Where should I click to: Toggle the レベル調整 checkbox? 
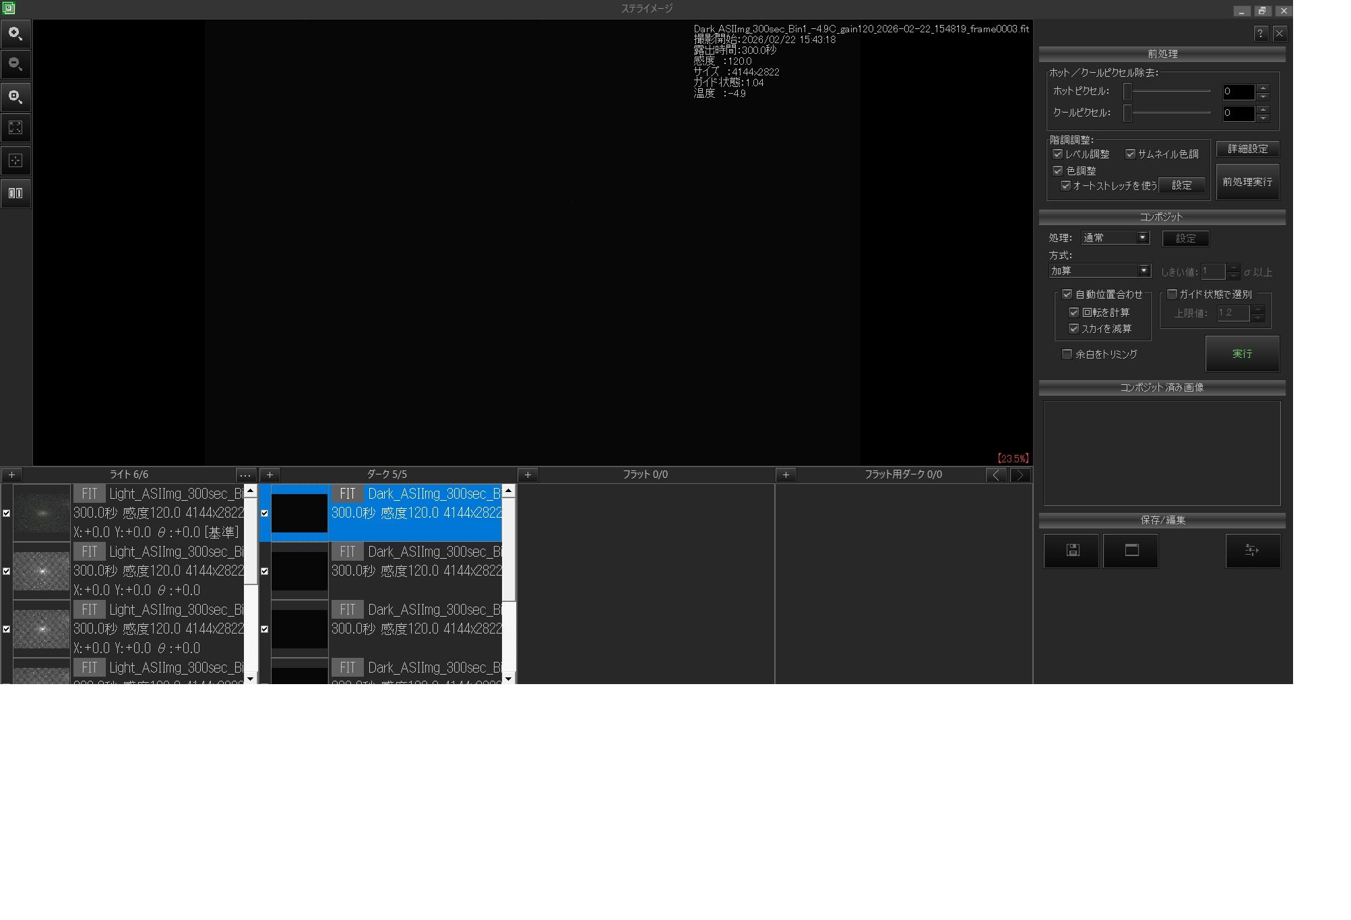tap(1058, 154)
